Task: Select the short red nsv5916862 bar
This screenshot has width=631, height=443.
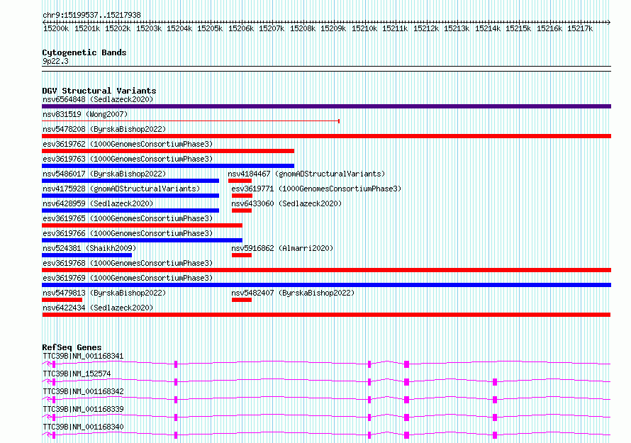Action: coord(242,255)
